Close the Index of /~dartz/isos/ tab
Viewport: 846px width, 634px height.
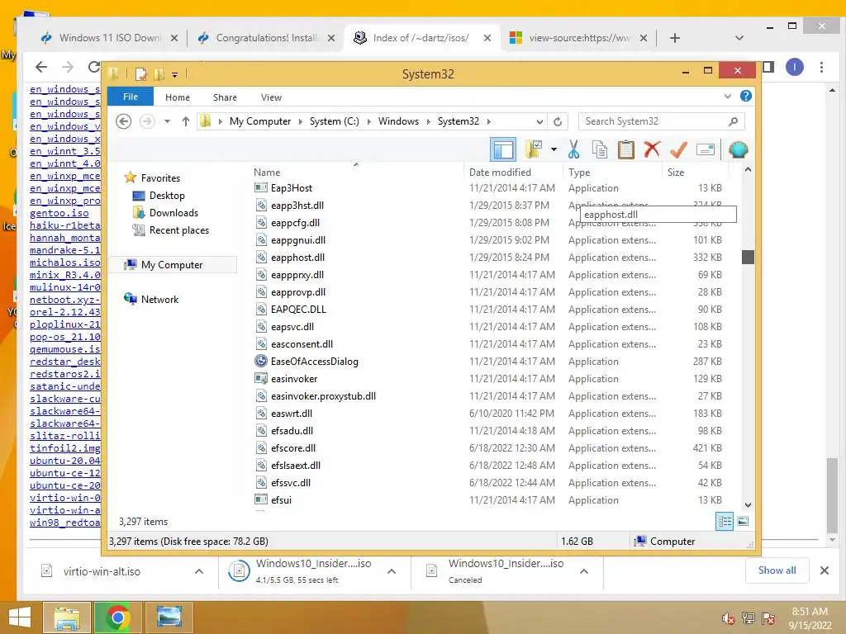click(487, 38)
